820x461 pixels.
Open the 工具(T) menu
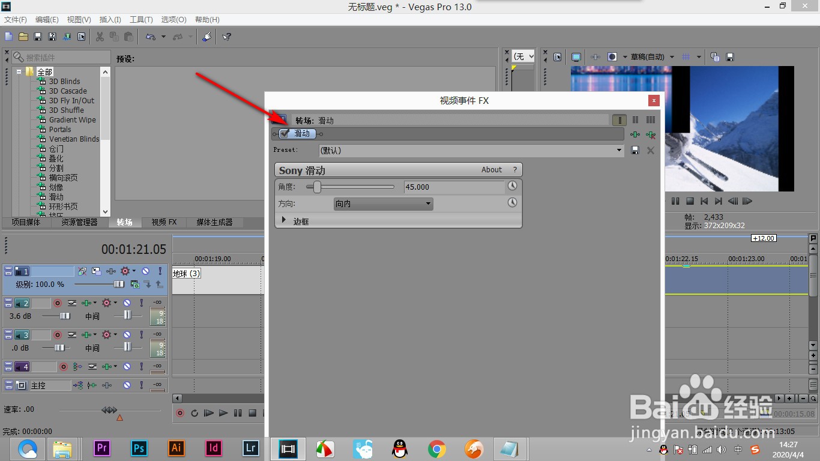(x=141, y=20)
